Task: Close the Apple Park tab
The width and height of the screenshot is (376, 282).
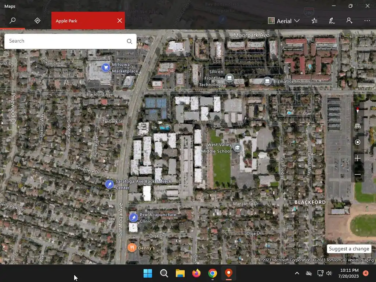Action: coord(120,21)
